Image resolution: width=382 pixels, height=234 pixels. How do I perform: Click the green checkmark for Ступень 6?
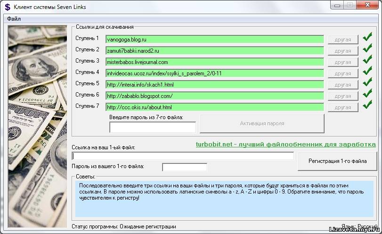pyautogui.click(x=367, y=95)
